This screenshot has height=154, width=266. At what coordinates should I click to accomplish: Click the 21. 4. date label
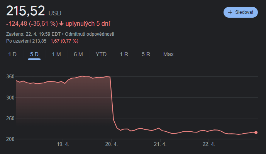click(159, 144)
